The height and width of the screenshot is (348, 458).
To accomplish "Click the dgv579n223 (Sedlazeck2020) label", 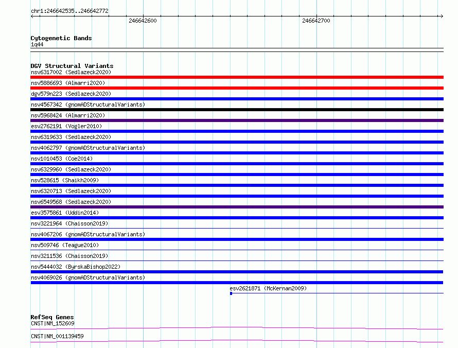I will tap(71, 94).
